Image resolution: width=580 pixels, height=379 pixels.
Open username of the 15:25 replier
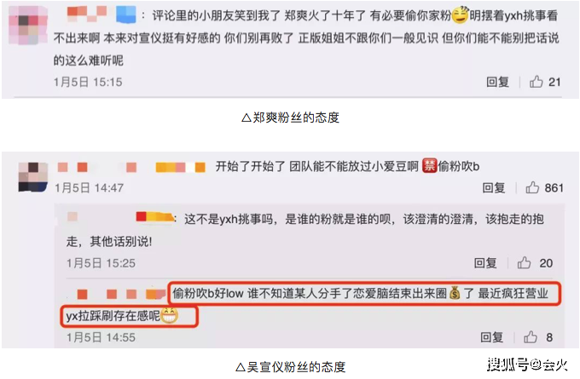(120, 217)
